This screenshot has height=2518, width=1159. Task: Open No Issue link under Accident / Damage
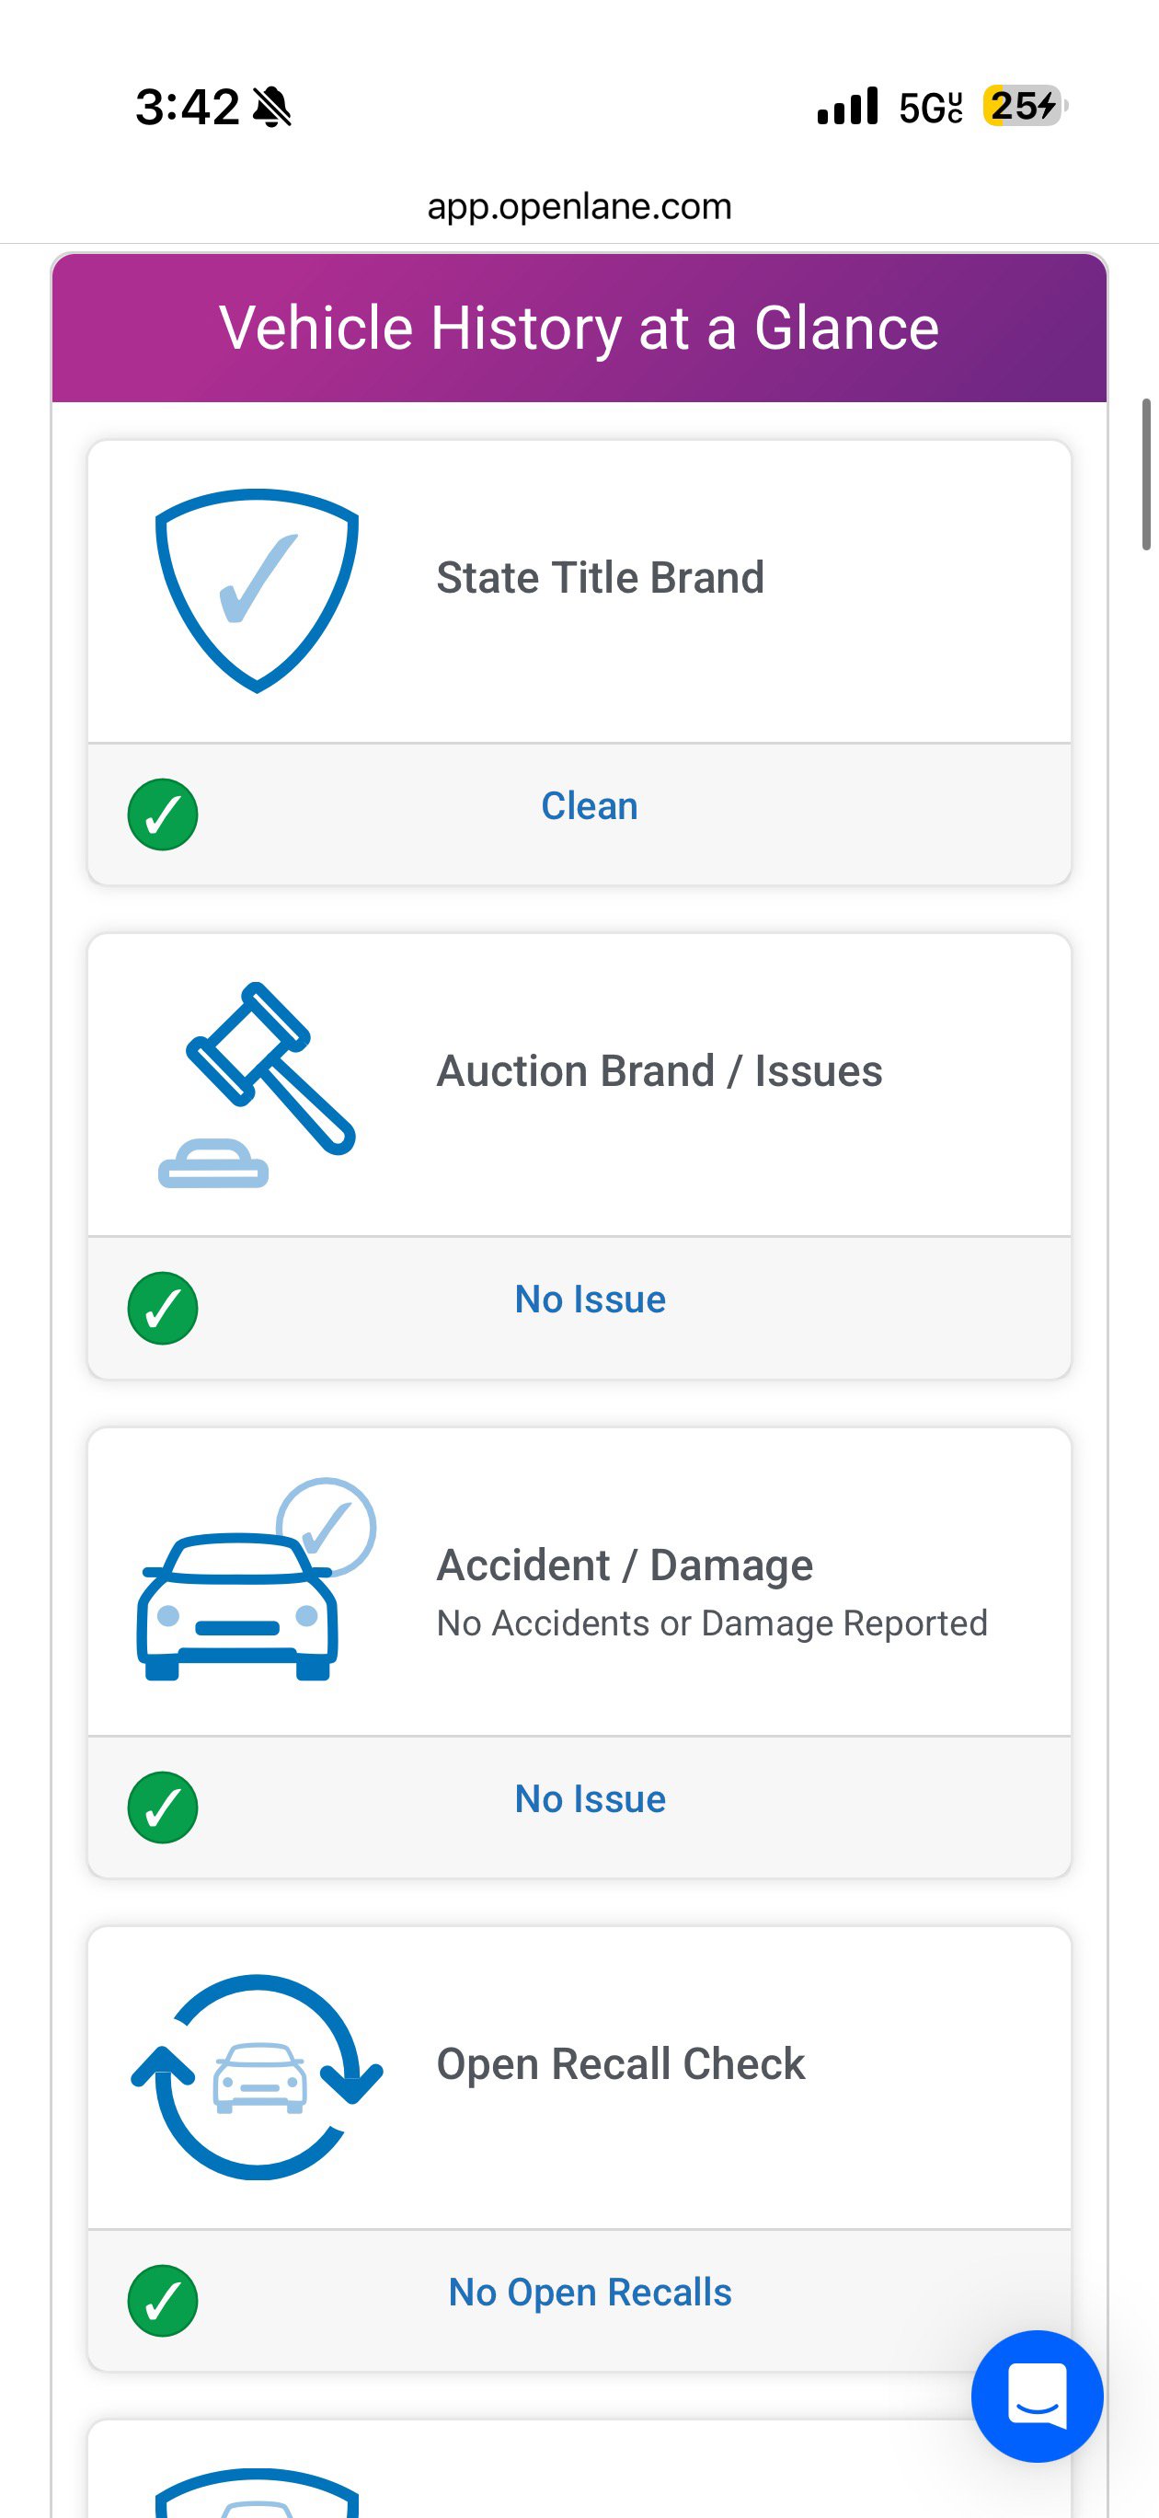coord(591,1799)
